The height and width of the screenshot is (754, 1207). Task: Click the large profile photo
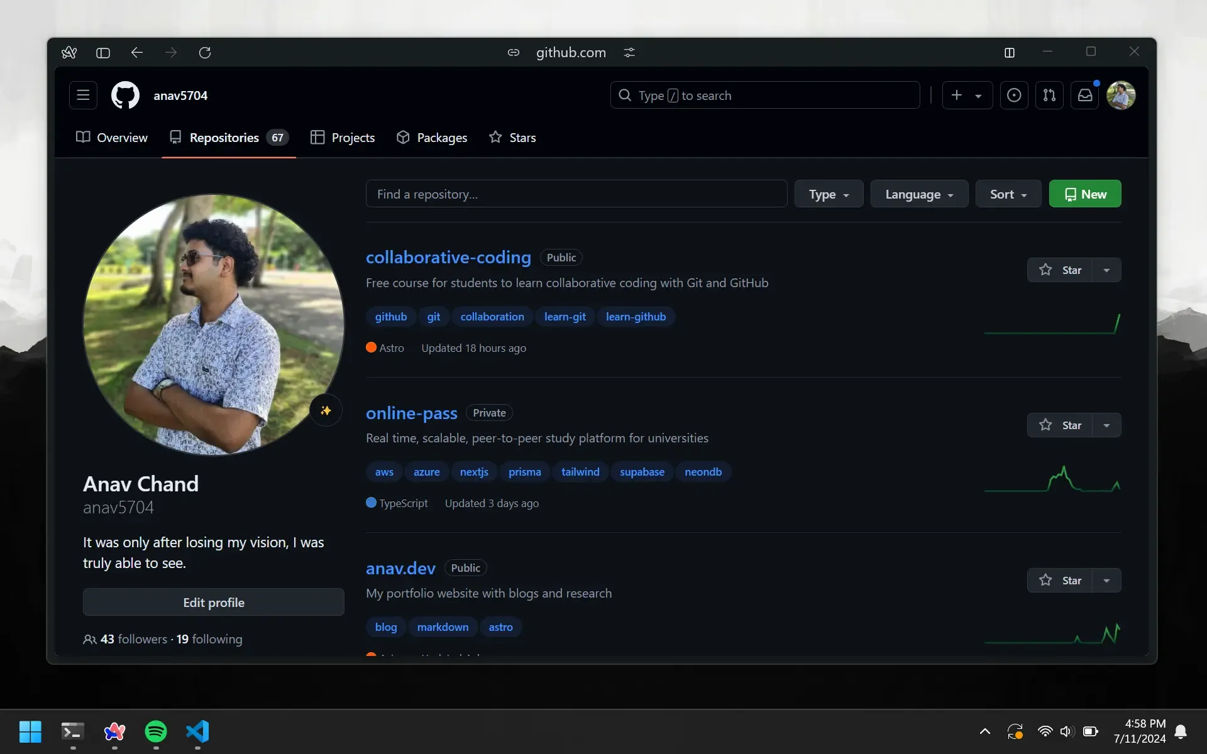coord(214,324)
